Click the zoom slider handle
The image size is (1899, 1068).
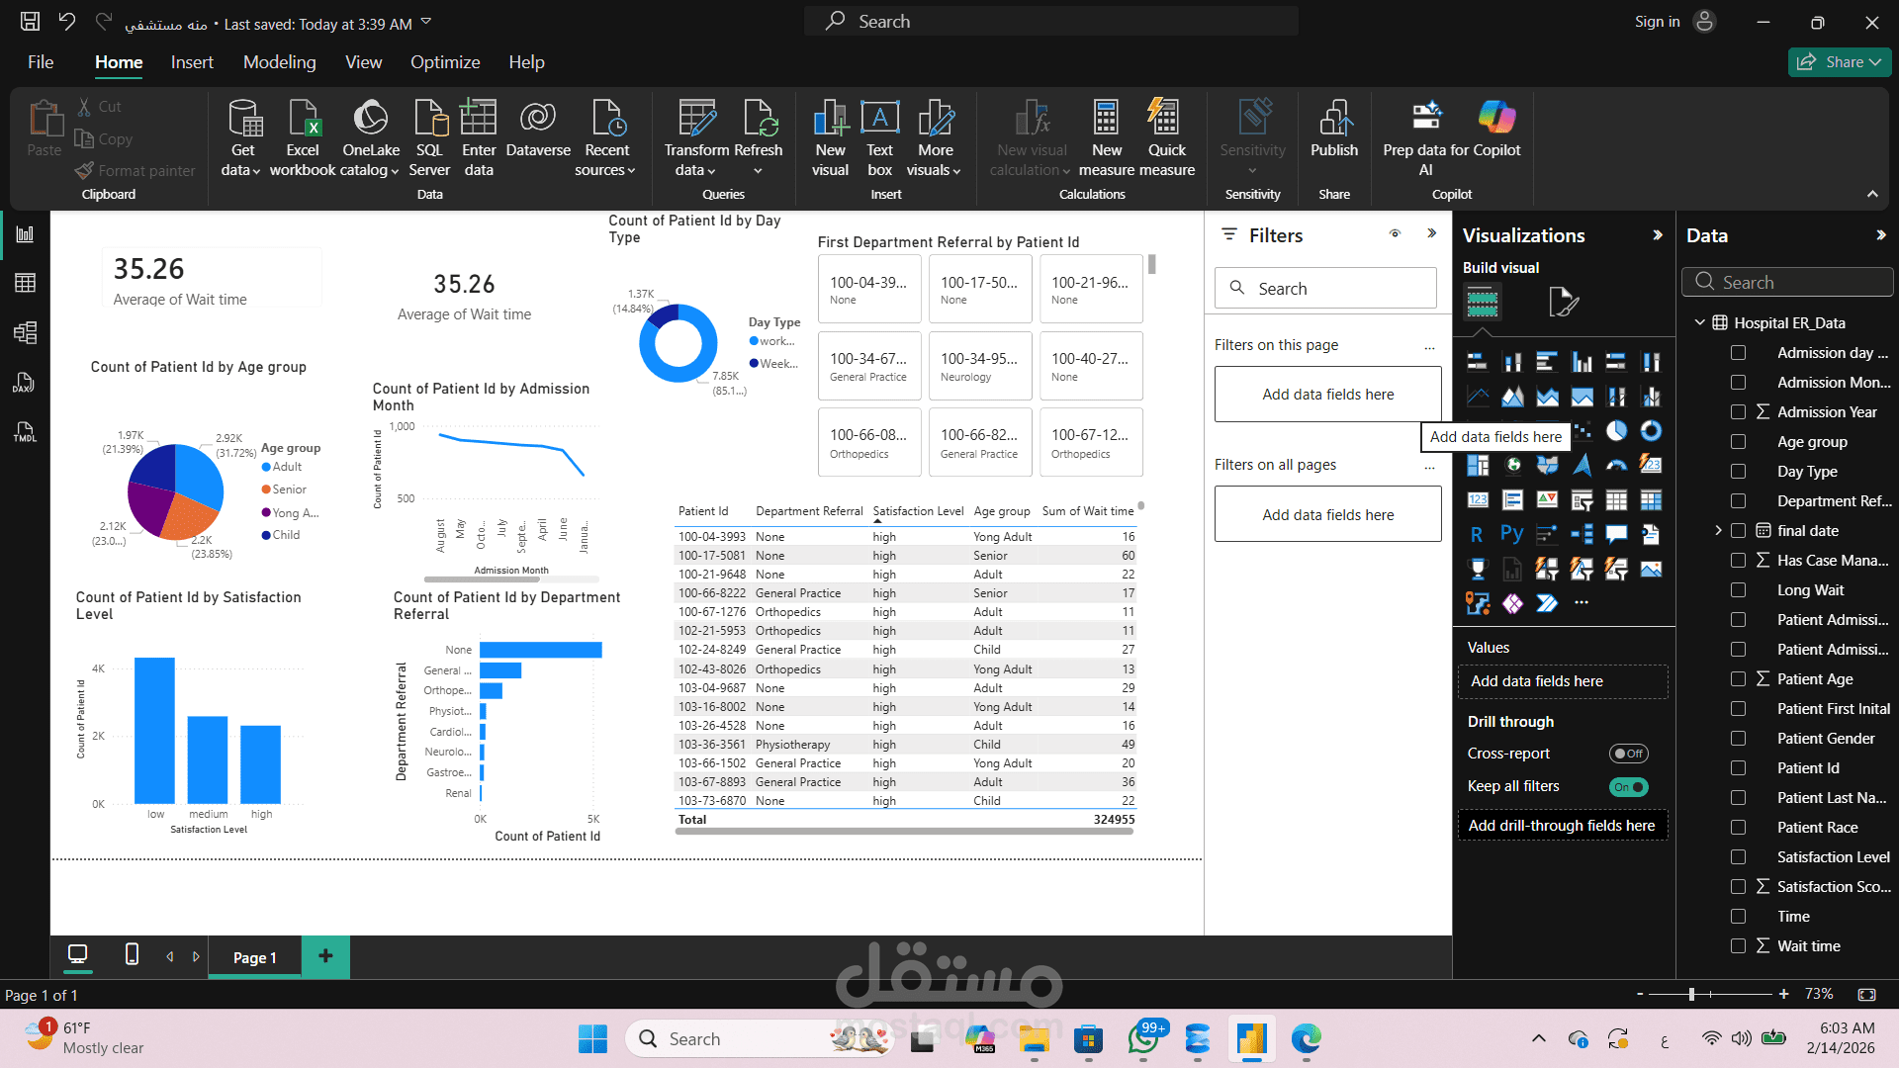(1692, 994)
